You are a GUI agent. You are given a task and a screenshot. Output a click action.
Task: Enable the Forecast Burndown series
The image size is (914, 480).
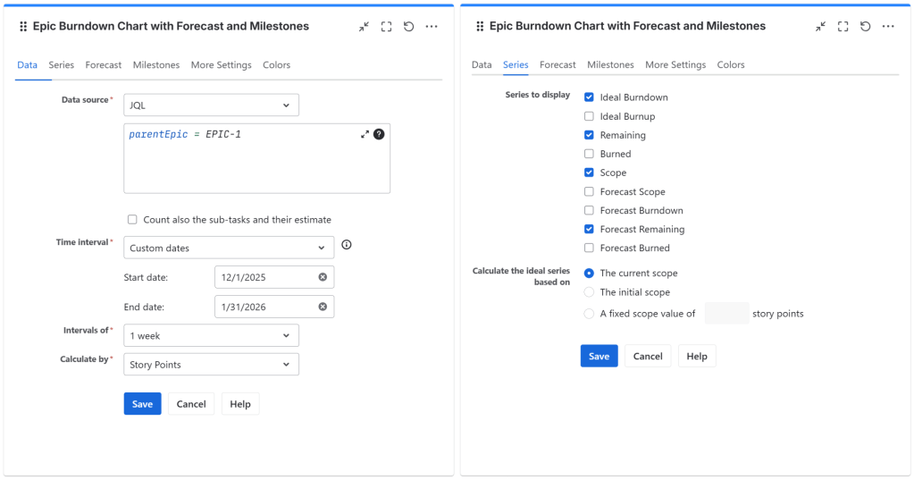(x=589, y=210)
